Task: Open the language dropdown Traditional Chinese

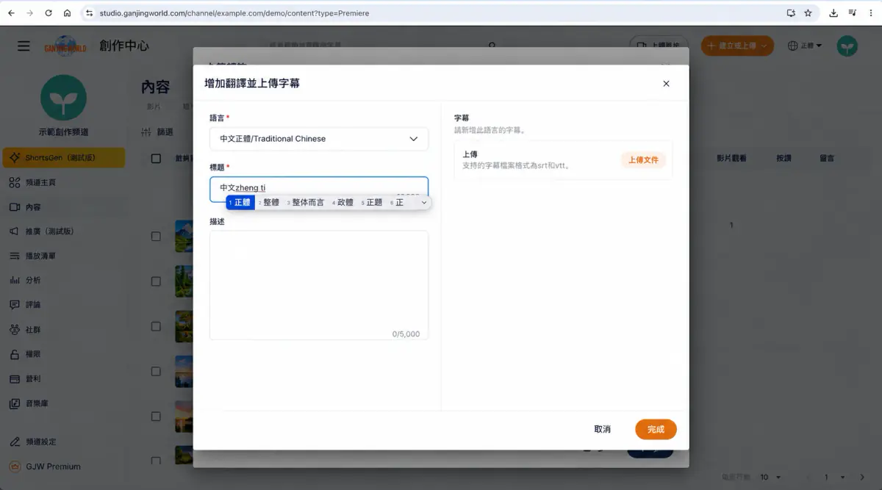Action: click(x=319, y=139)
